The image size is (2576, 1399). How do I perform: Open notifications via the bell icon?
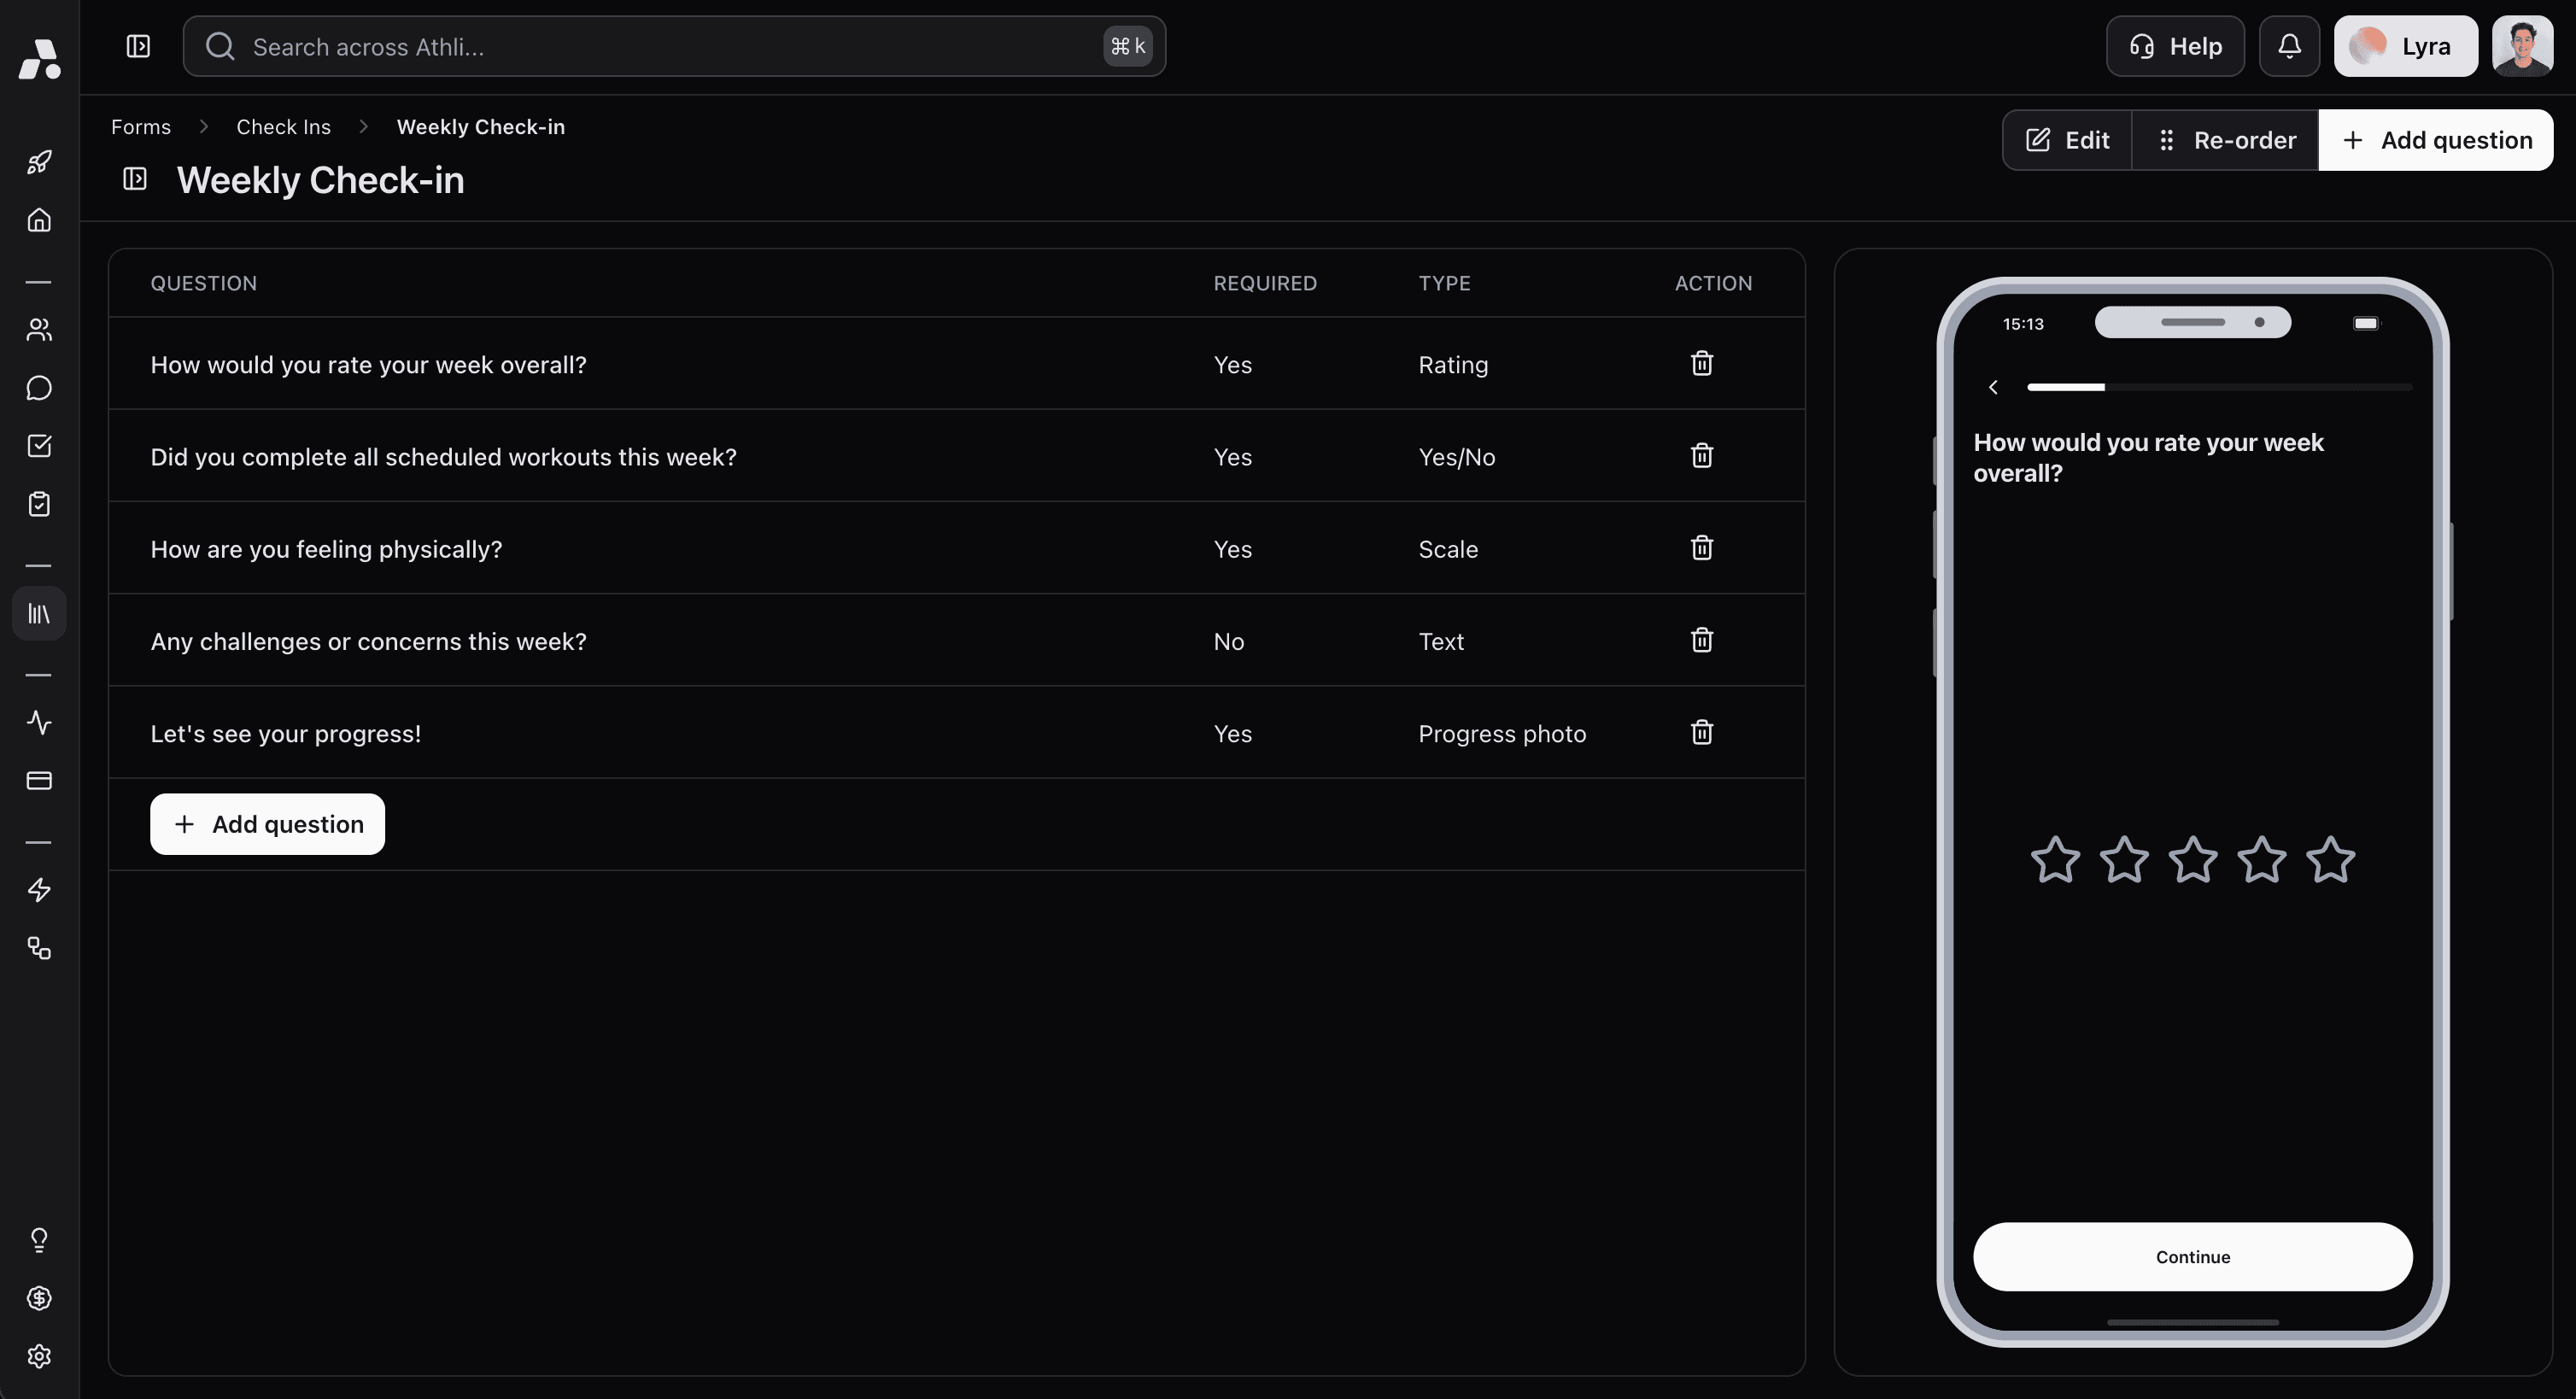click(2289, 45)
